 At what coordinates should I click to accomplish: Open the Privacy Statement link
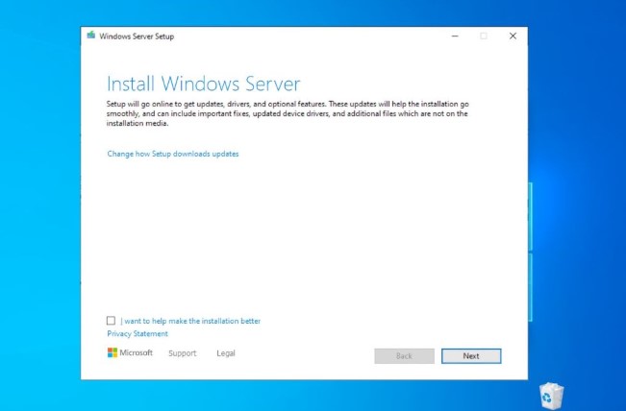(x=138, y=333)
